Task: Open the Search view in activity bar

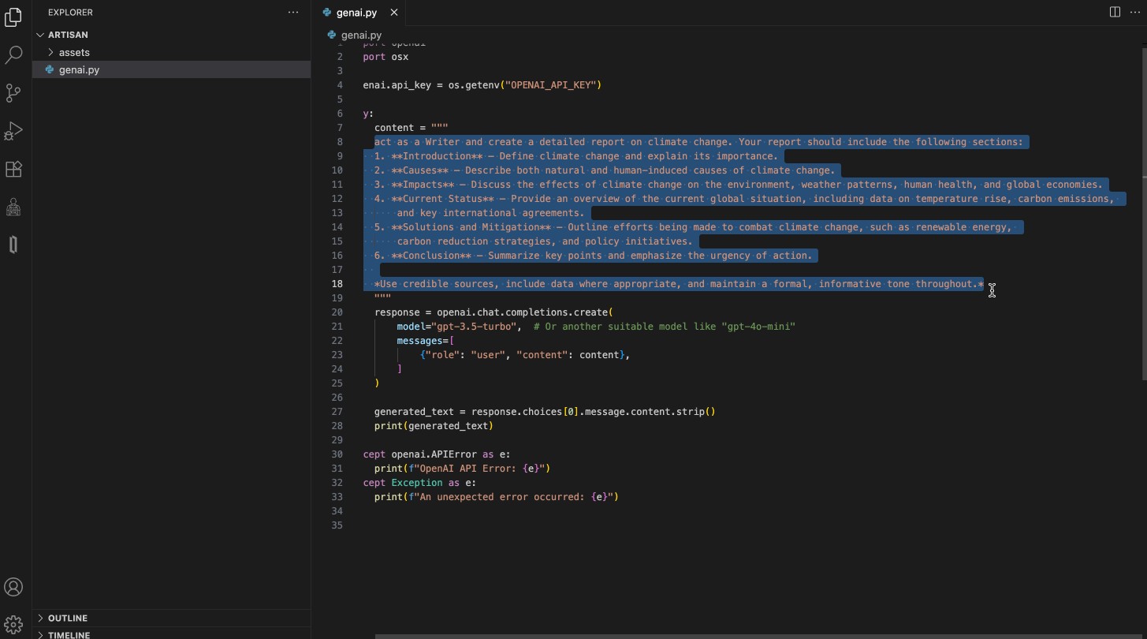Action: pos(13,54)
